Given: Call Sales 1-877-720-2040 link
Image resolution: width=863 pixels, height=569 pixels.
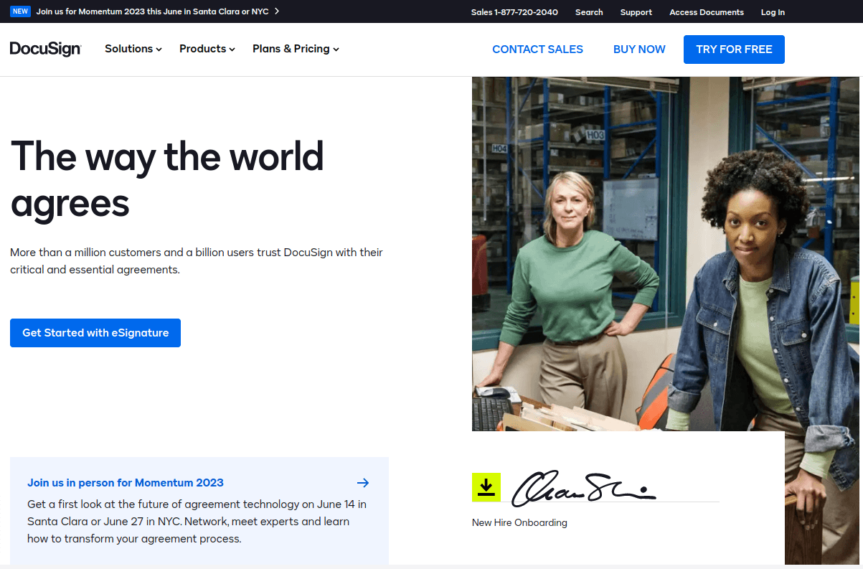Looking at the screenshot, I should tap(514, 12).
